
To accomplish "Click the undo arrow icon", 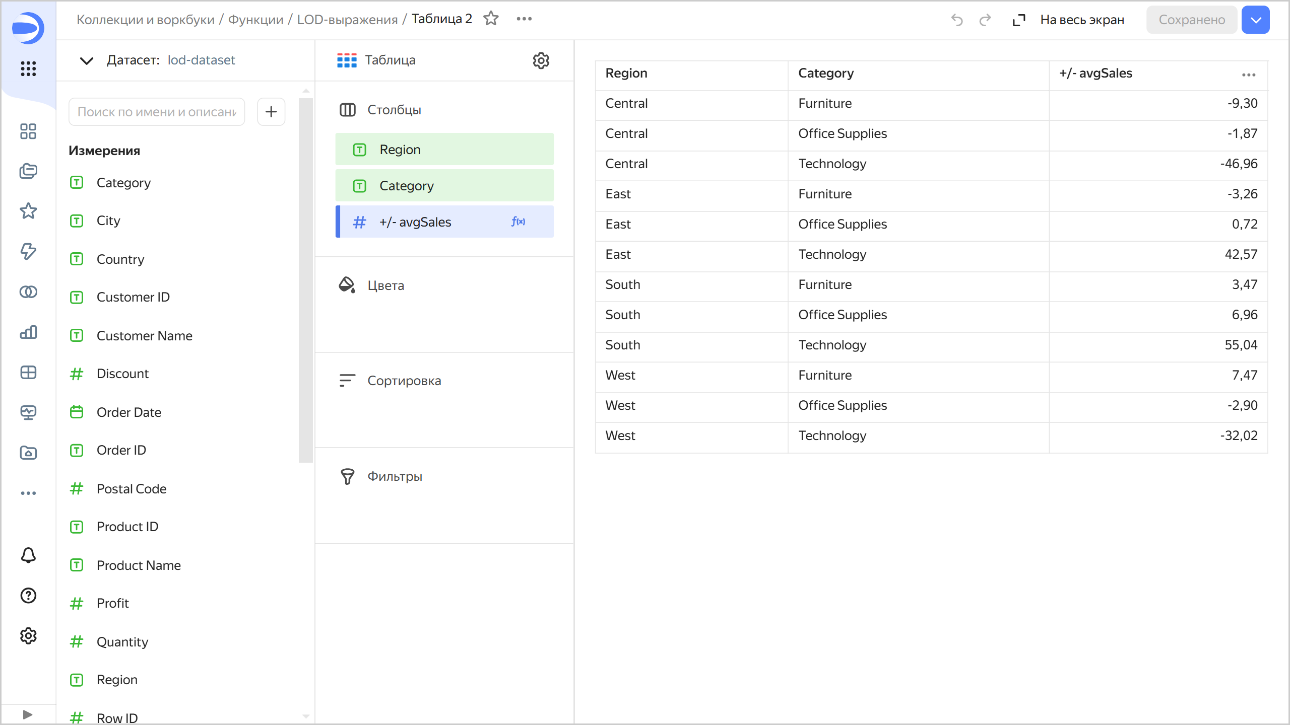I will (x=957, y=20).
